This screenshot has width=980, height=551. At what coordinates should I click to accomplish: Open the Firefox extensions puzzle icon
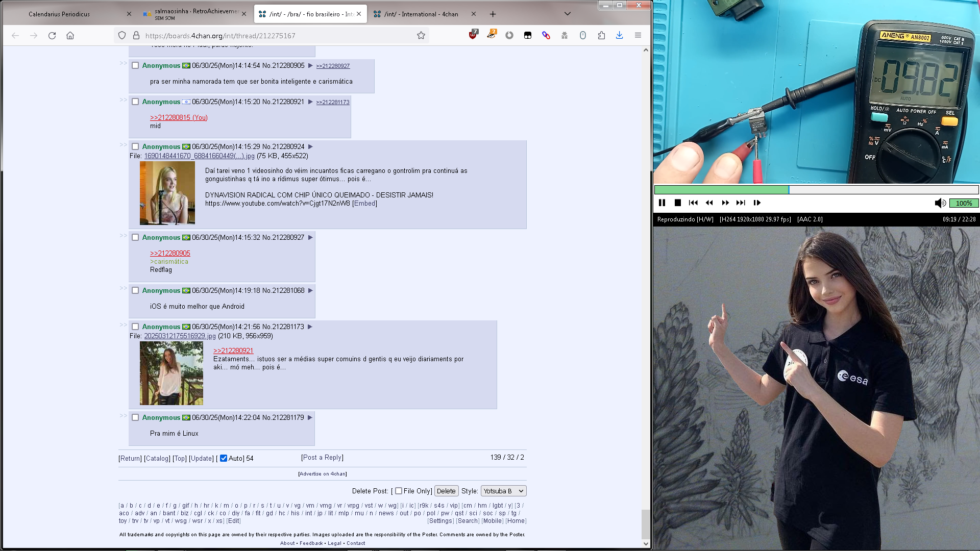point(601,35)
